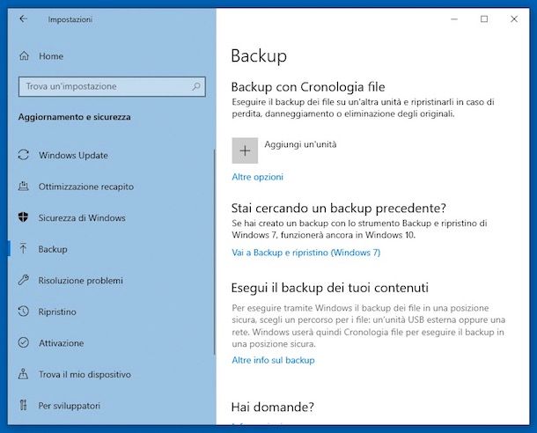Click the Esegui il backup dei tuoi contenuti heading

coord(330,288)
